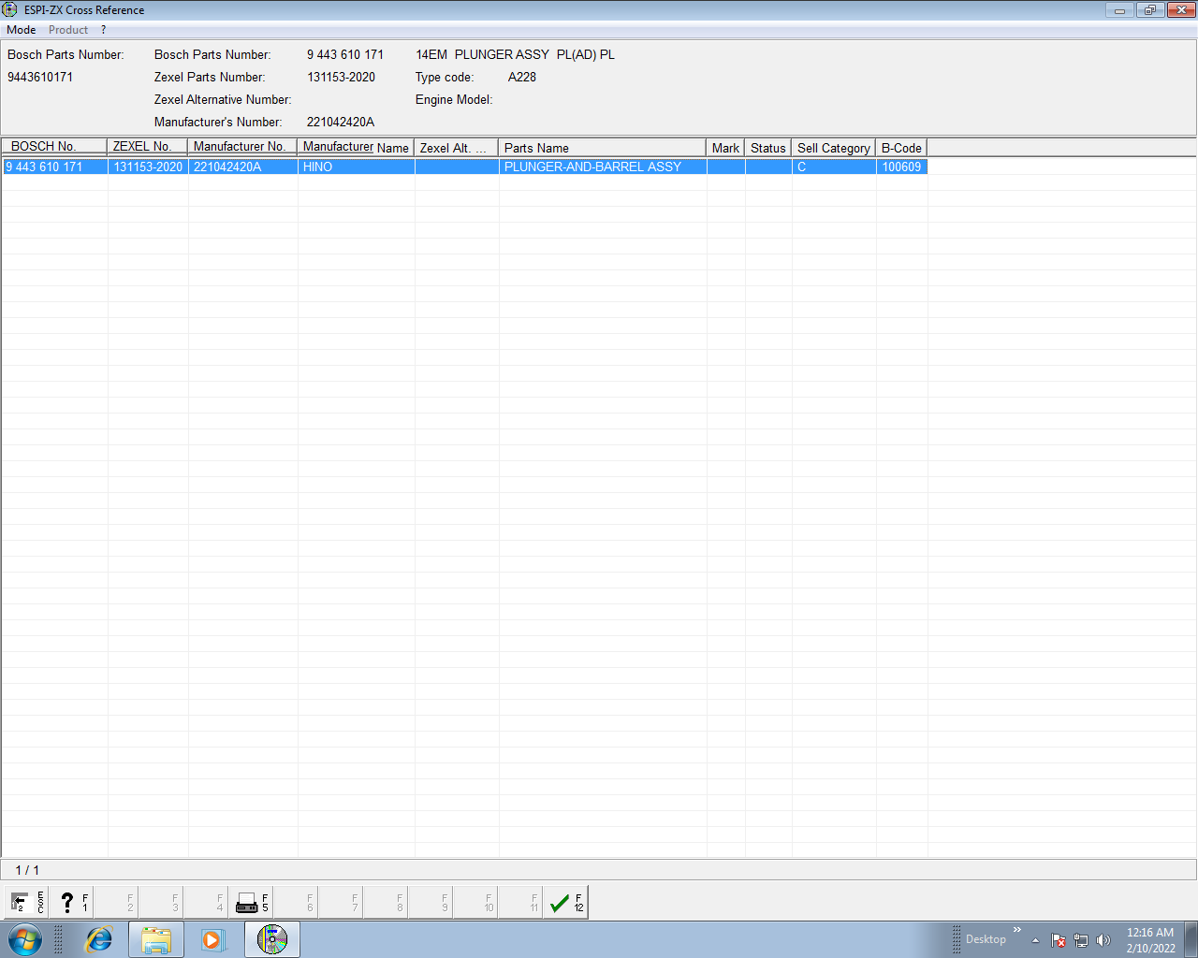Print results using the F5 printer icon

251,903
